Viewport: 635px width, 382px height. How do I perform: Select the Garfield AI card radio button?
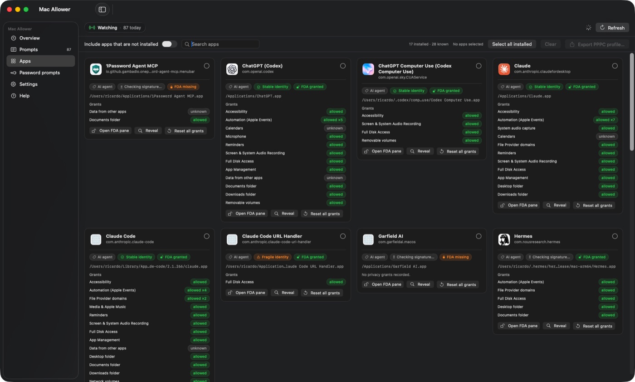click(479, 236)
